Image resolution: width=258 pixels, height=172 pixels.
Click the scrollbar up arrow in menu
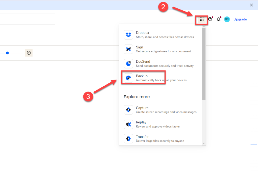tap(204, 26)
